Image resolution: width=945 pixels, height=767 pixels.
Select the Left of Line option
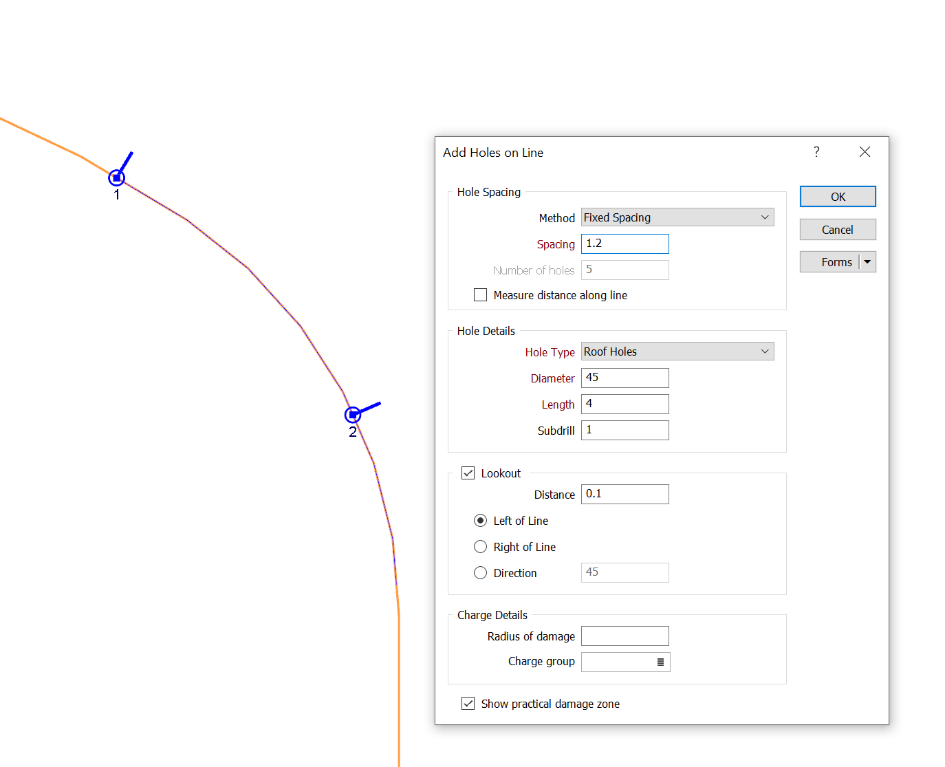480,520
